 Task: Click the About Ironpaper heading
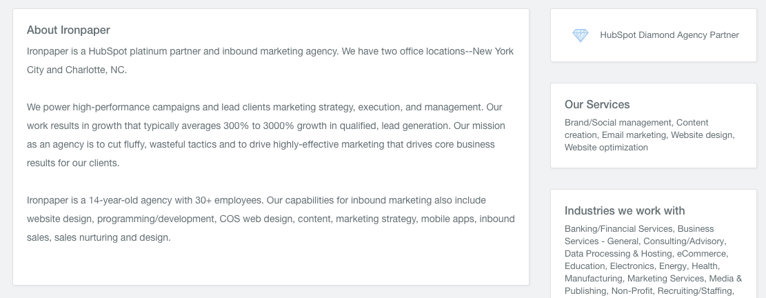click(x=68, y=30)
